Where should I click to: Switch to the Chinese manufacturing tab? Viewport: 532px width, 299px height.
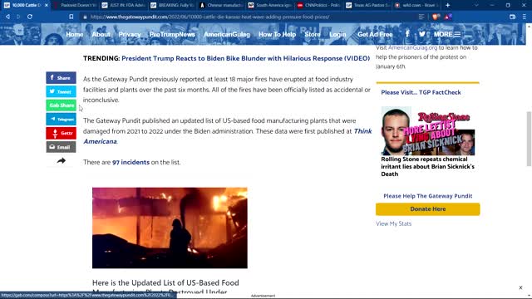[x=221, y=5]
